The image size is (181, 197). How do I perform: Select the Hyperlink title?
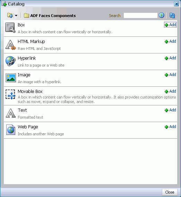(27, 58)
